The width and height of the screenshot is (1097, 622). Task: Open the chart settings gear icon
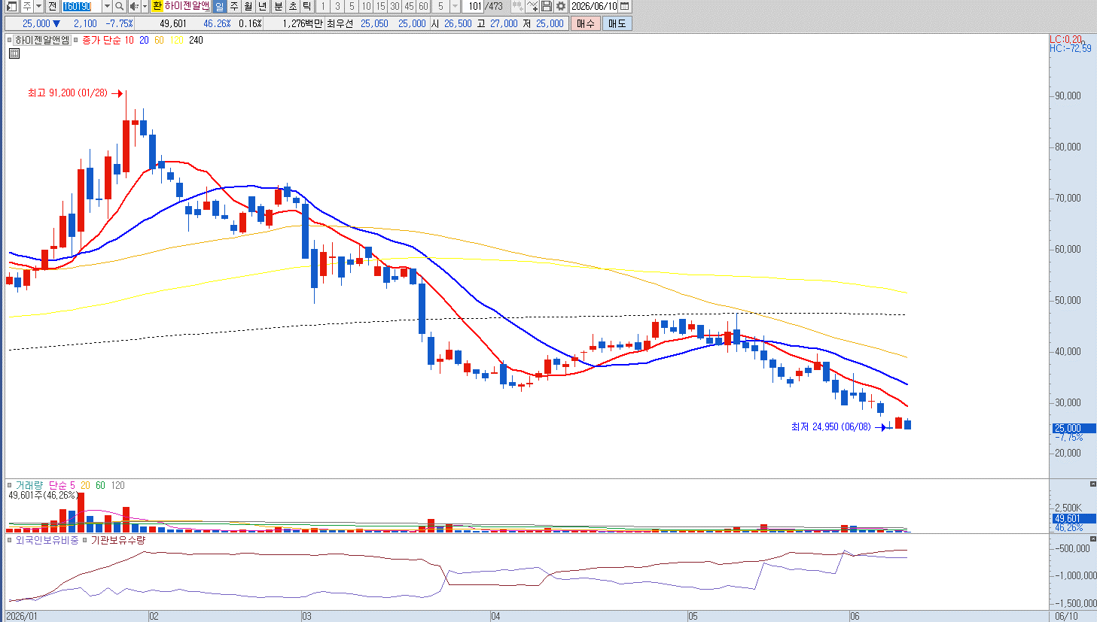click(x=561, y=6)
